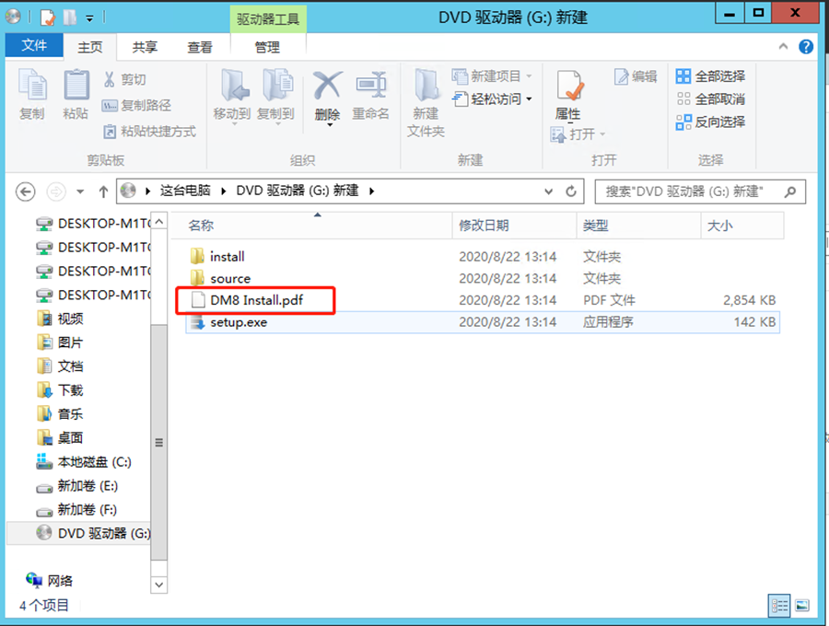The width and height of the screenshot is (829, 626).
Task: Switch to details view at bottom-right
Action: pyautogui.click(x=779, y=605)
